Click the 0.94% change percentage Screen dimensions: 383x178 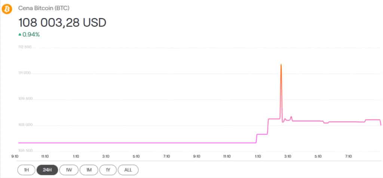tap(31, 35)
